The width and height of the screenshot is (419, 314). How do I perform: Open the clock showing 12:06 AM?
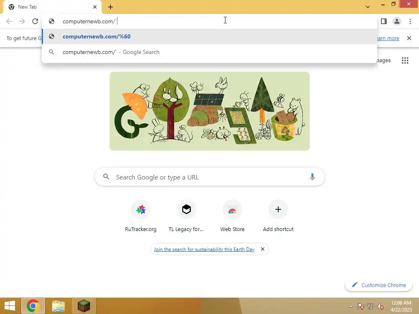tap(401, 306)
